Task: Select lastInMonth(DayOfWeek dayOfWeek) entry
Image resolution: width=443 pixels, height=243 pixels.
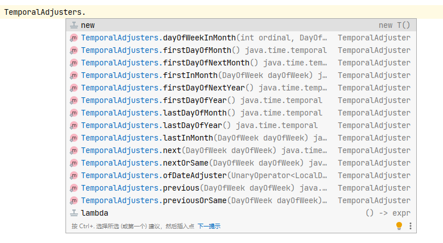Action: 241,138
